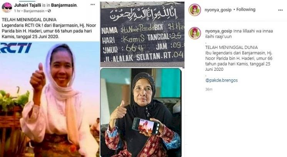
Task: Click Juhairi Tajalli's profile avatar
Action: pyautogui.click(x=7, y=7)
